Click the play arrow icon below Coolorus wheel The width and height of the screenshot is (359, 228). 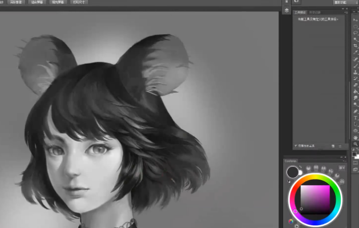point(297,226)
